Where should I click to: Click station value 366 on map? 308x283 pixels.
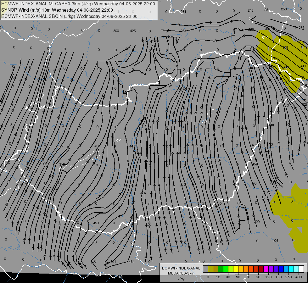pos(269,48)
